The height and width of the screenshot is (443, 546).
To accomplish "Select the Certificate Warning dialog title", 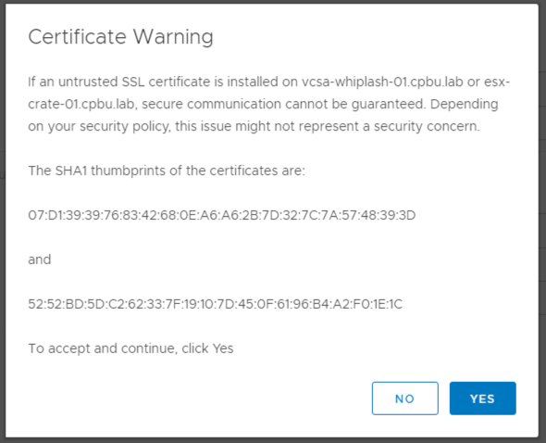I will tap(120, 37).
